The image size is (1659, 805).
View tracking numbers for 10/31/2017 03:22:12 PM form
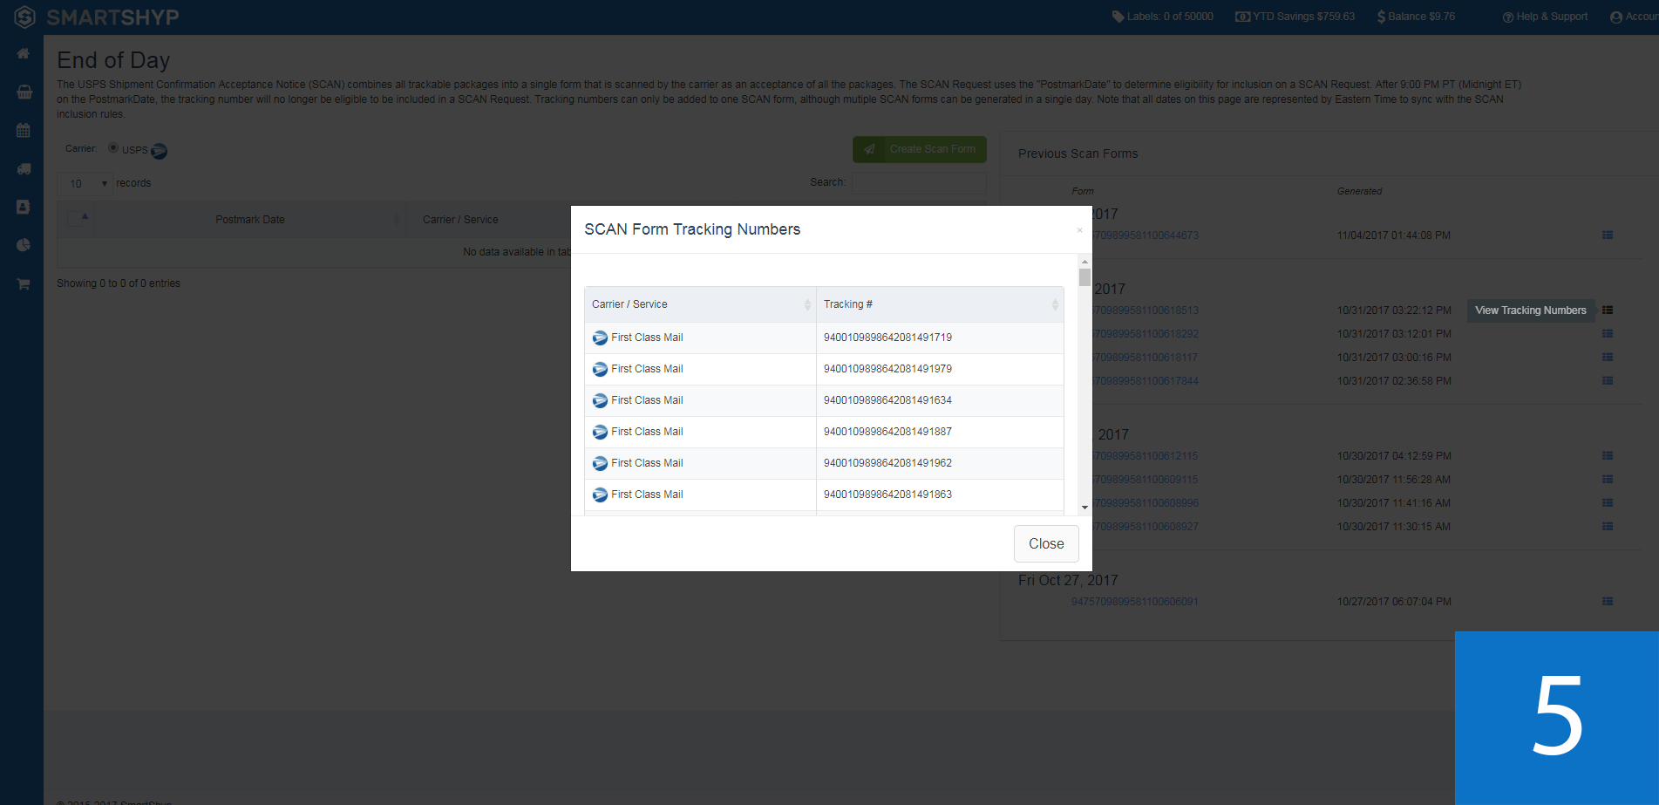[x=1608, y=310]
